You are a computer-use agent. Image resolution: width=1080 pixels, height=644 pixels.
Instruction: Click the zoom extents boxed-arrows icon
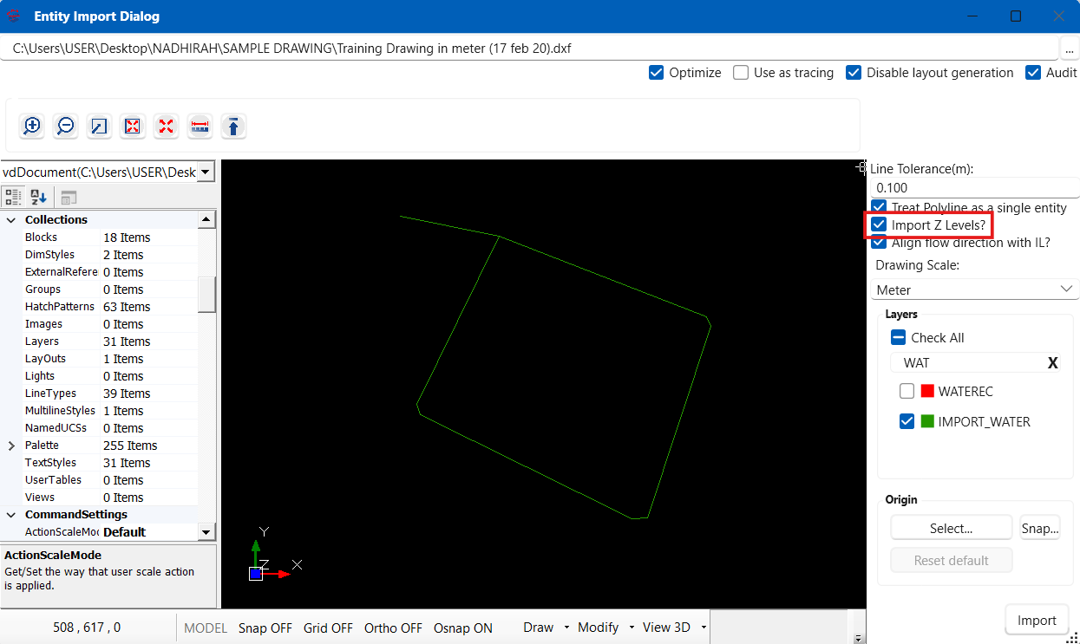point(133,127)
